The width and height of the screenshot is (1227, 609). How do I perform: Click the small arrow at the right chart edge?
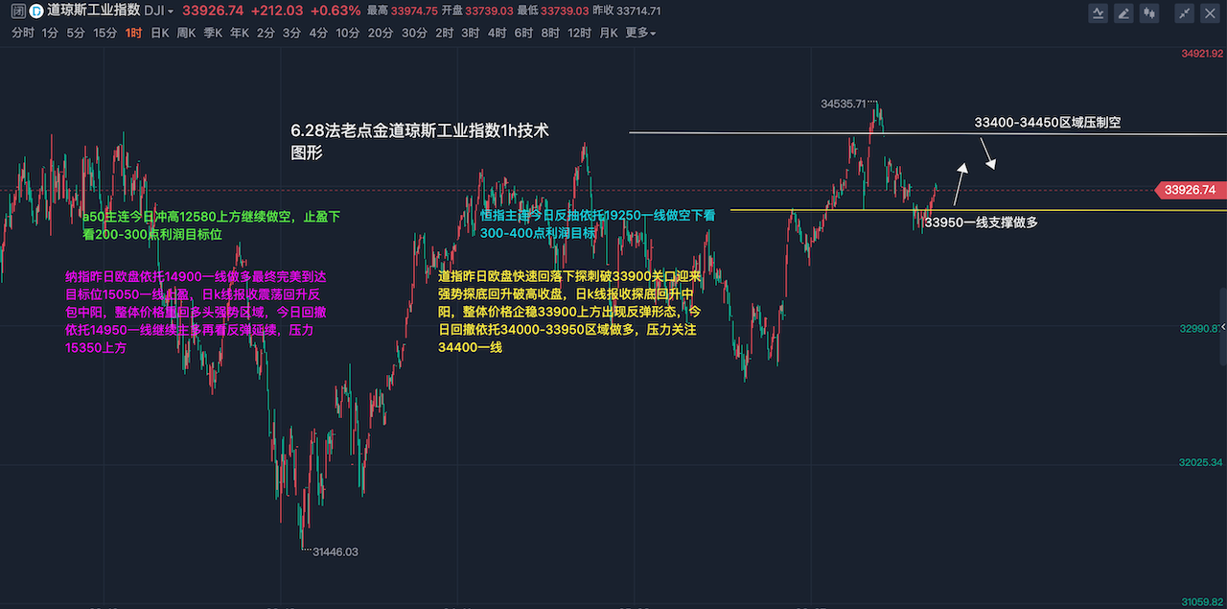[1222, 328]
